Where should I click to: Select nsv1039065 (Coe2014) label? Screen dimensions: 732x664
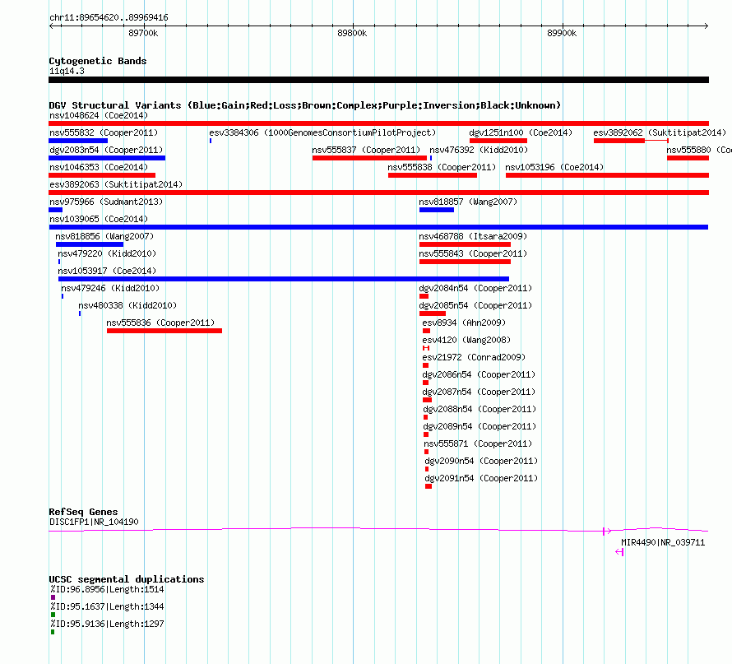99,219
